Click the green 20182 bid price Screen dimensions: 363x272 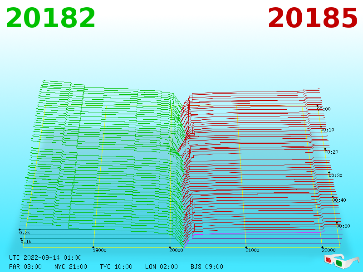point(50,18)
